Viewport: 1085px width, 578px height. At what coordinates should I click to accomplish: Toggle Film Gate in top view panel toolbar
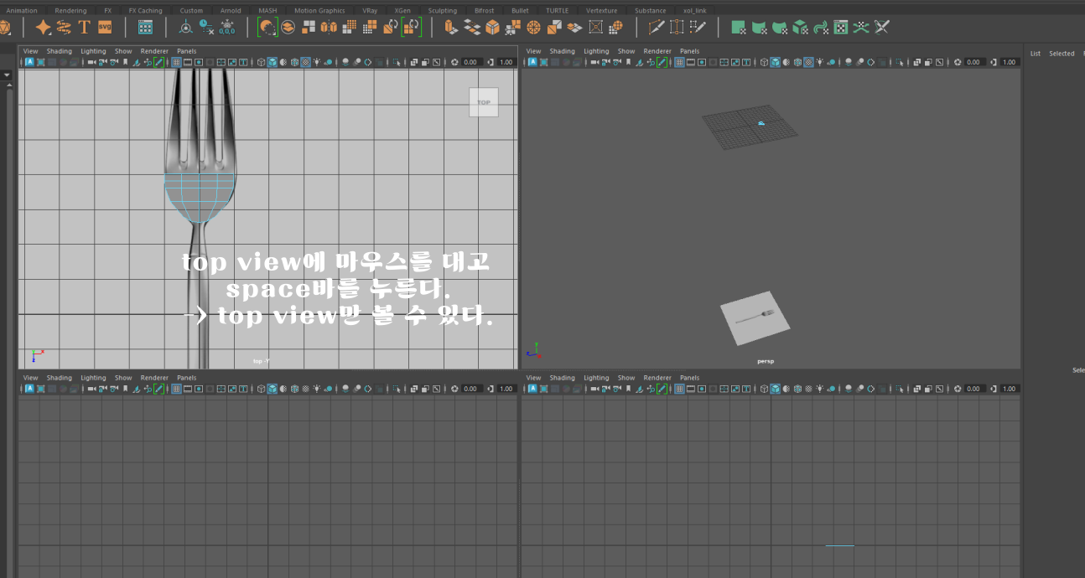point(187,62)
